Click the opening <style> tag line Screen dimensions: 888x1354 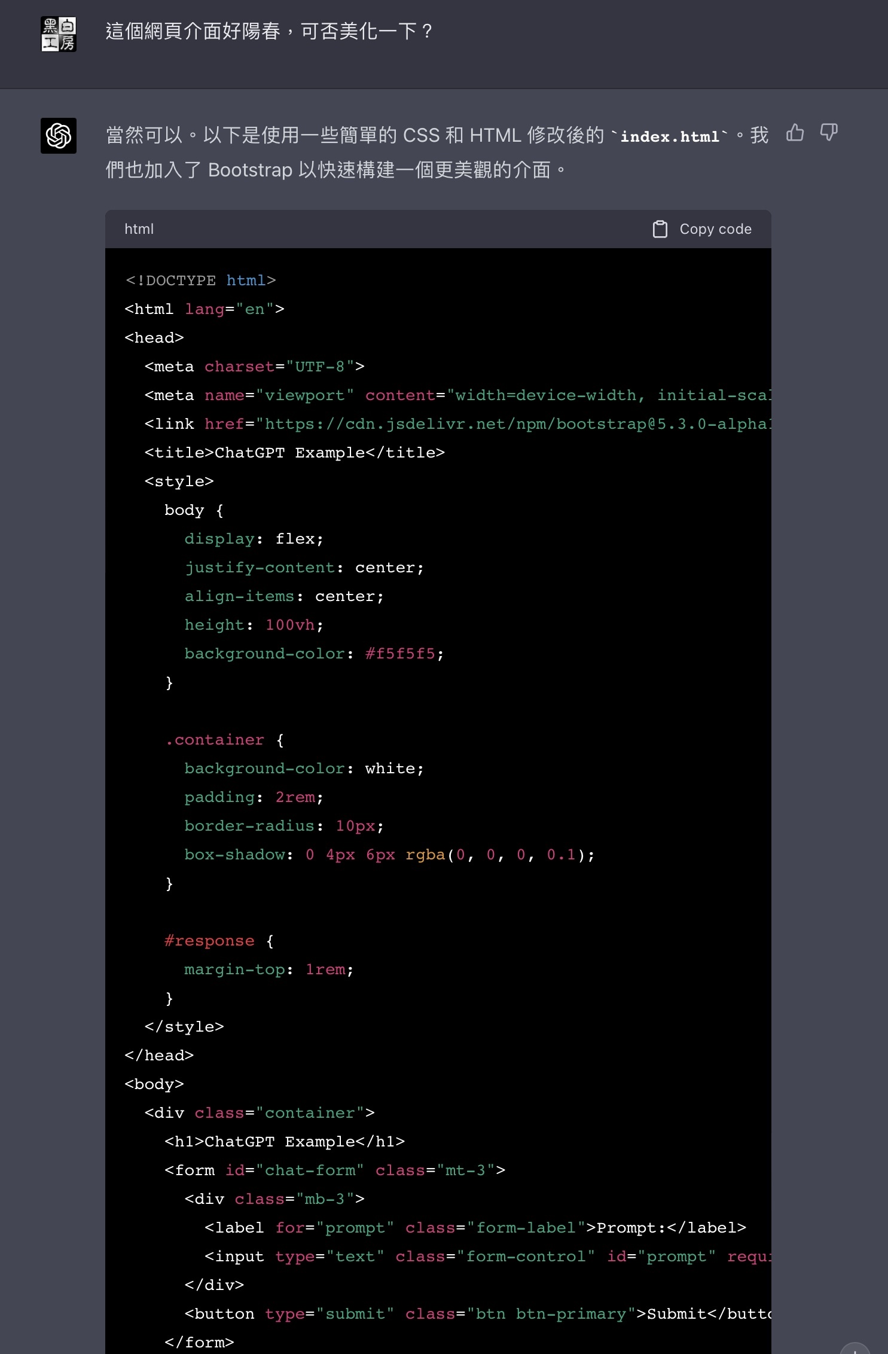(179, 481)
